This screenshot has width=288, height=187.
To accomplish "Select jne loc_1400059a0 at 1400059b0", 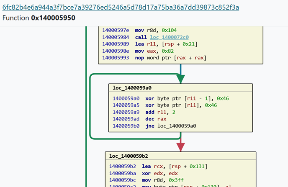I will tap(154, 126).
